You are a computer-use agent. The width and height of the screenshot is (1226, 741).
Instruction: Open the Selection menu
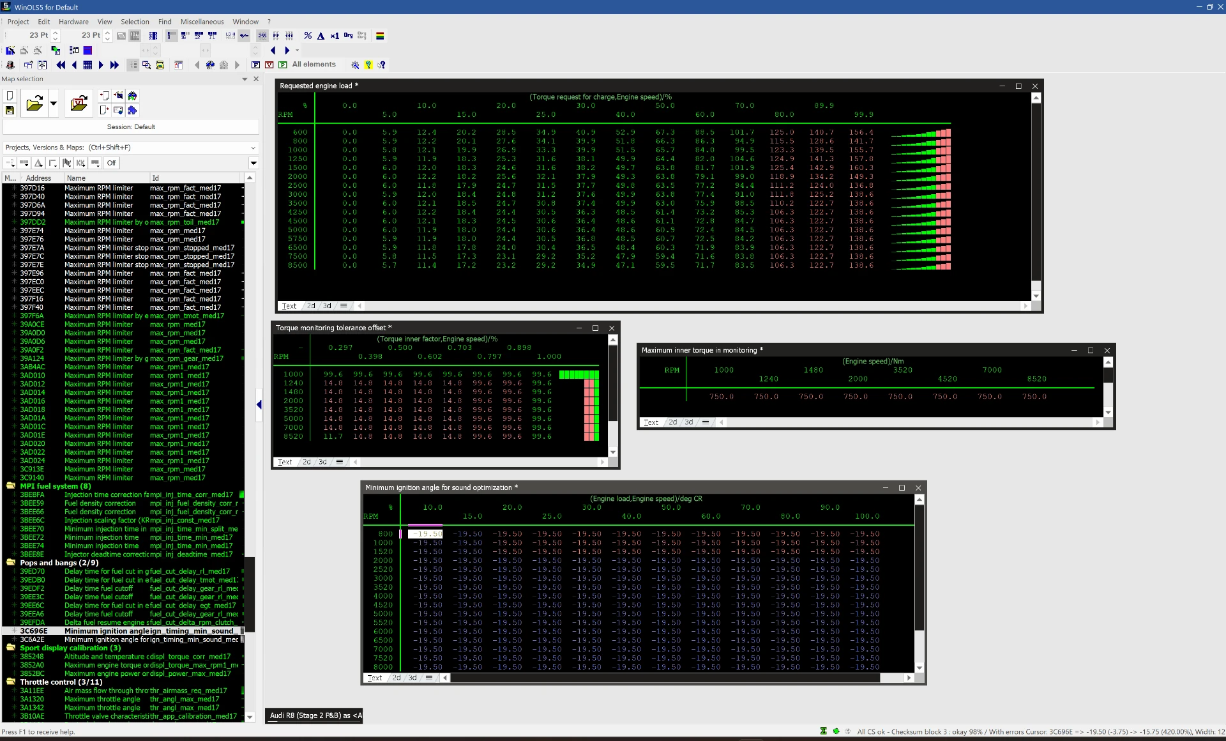(135, 22)
